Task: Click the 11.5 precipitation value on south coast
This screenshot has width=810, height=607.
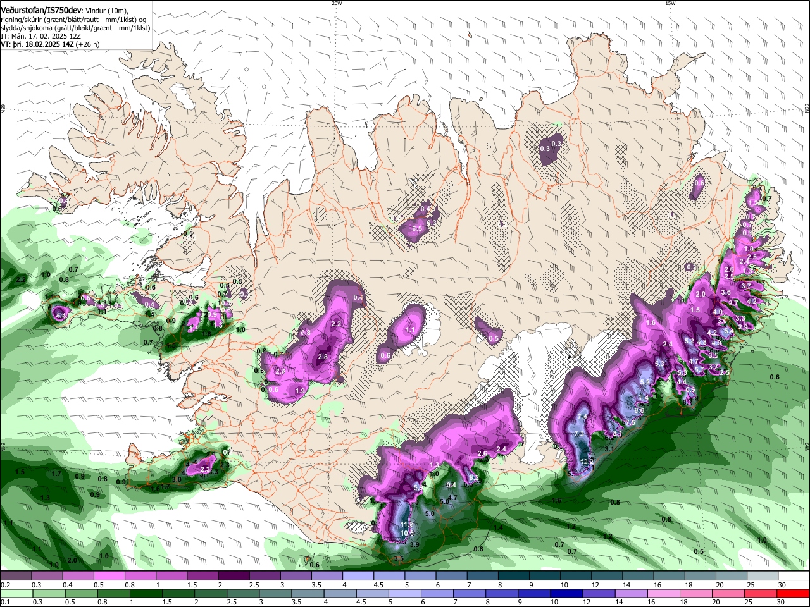Action: point(406,525)
